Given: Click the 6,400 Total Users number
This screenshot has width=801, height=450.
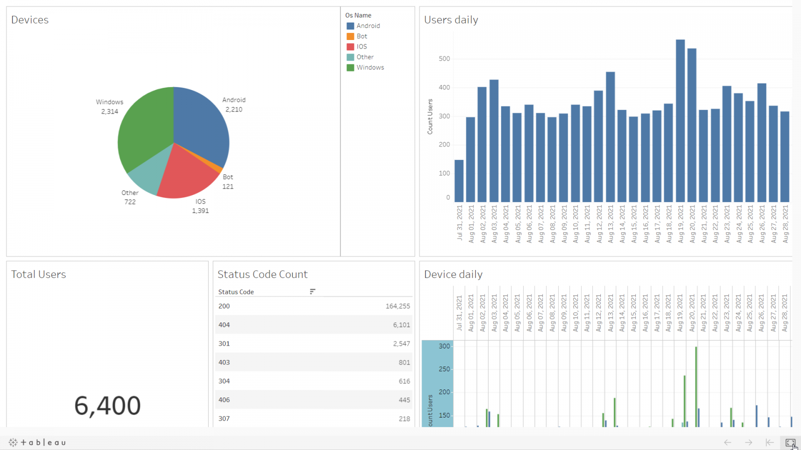Looking at the screenshot, I should pyautogui.click(x=108, y=405).
